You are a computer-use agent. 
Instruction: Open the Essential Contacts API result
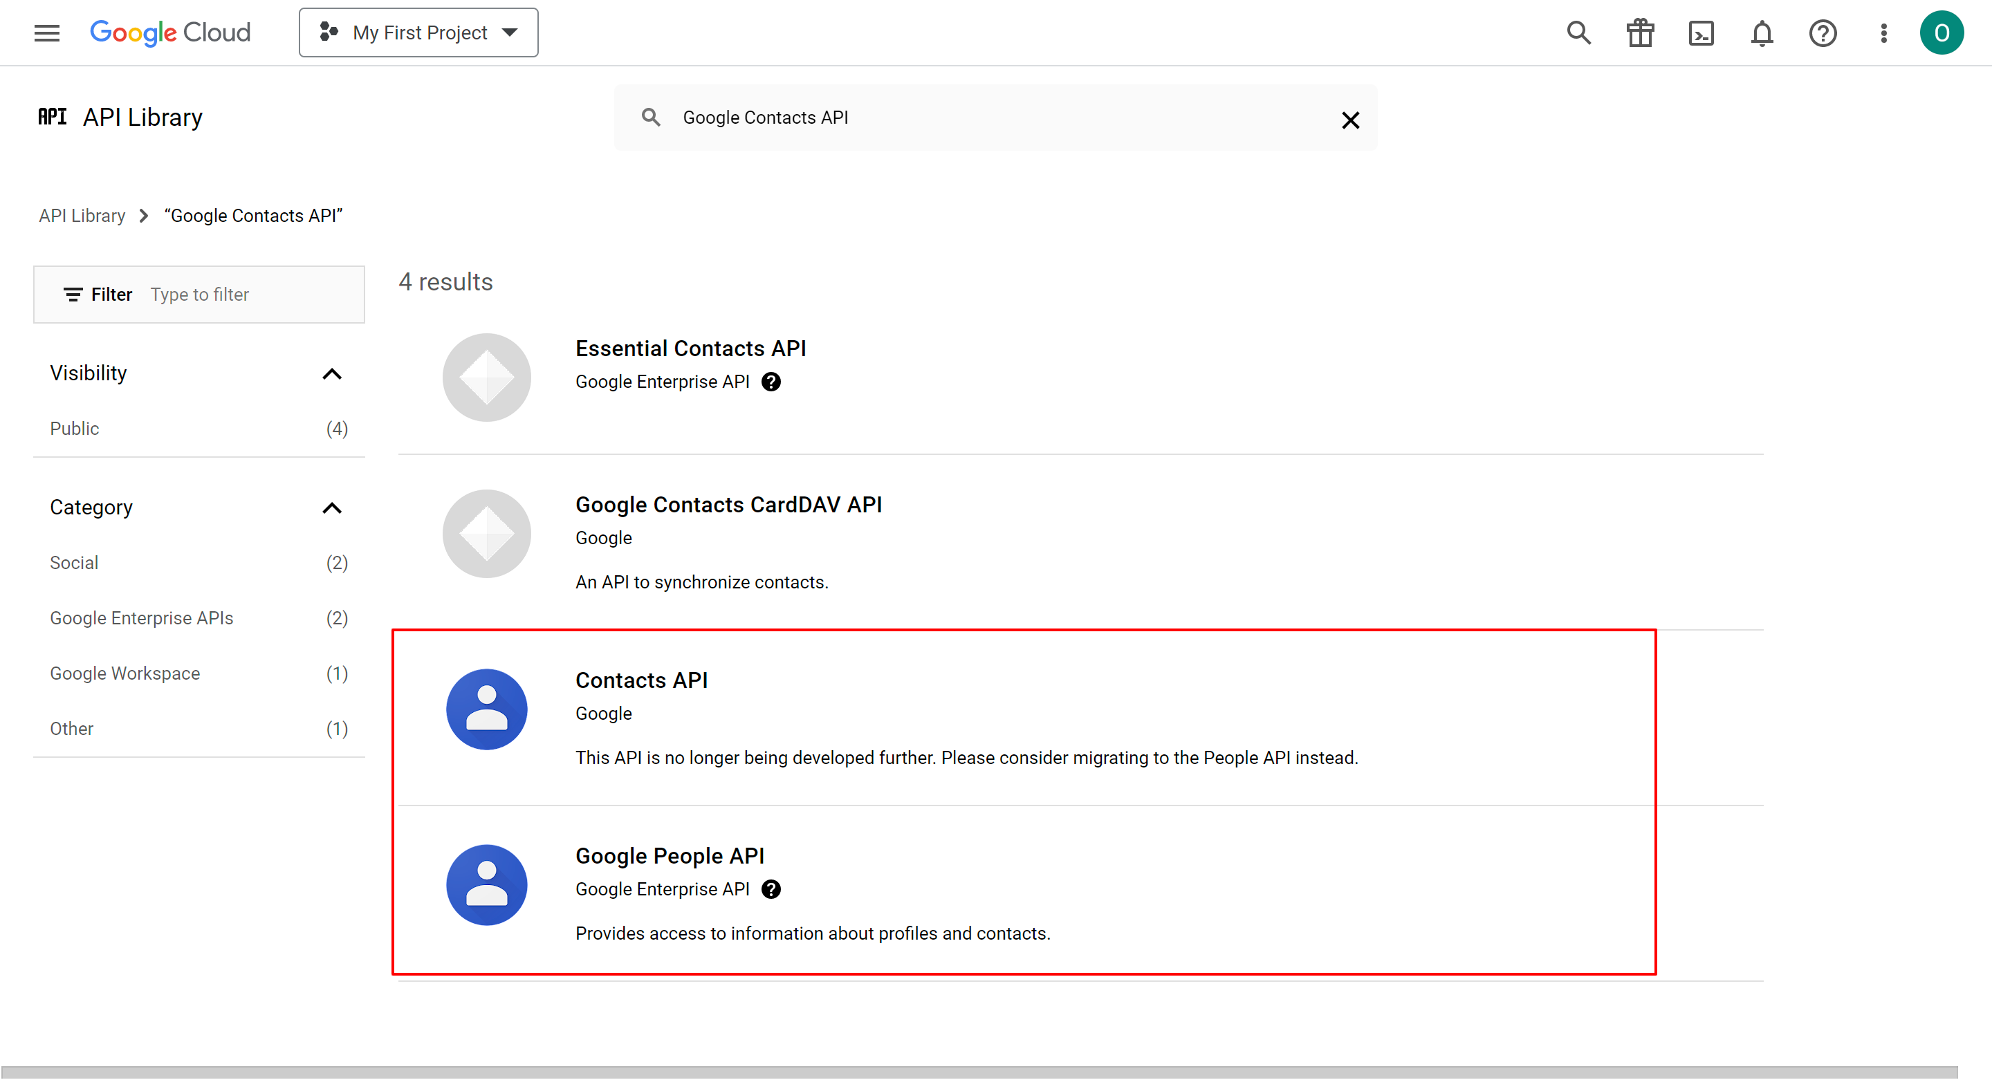tap(690, 348)
